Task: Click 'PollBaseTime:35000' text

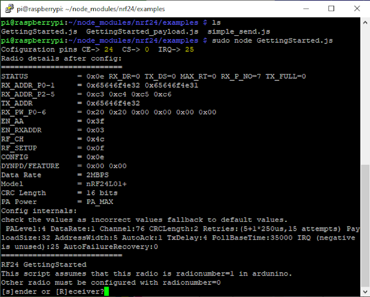Action: pos(252,238)
